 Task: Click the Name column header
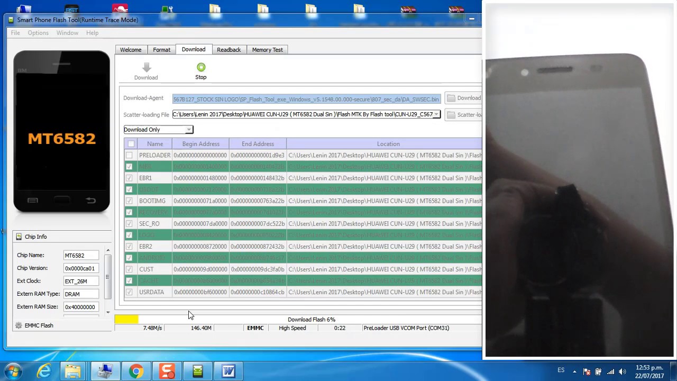pos(155,144)
